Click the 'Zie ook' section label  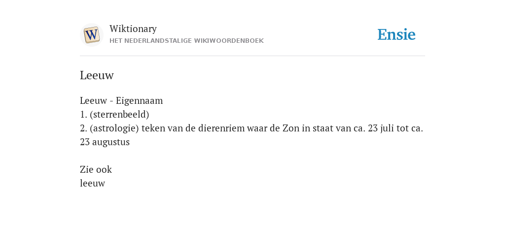96,169
